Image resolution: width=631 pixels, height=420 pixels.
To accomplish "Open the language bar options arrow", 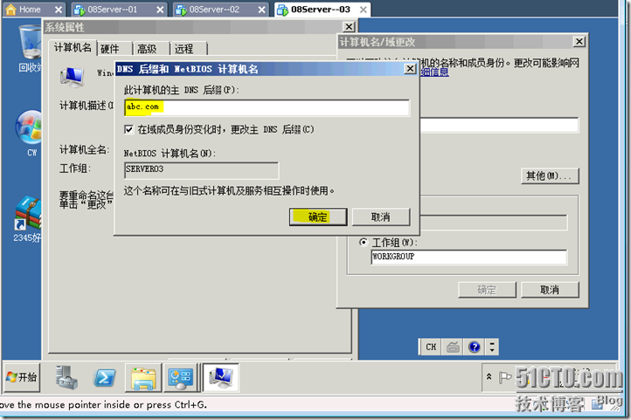I will (x=492, y=347).
